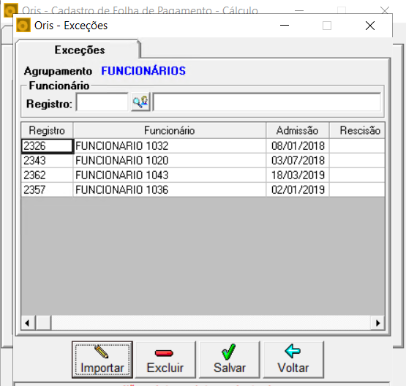Click the horizontal scrollbar thumb
The width and height of the screenshot is (406, 386).
[43, 322]
